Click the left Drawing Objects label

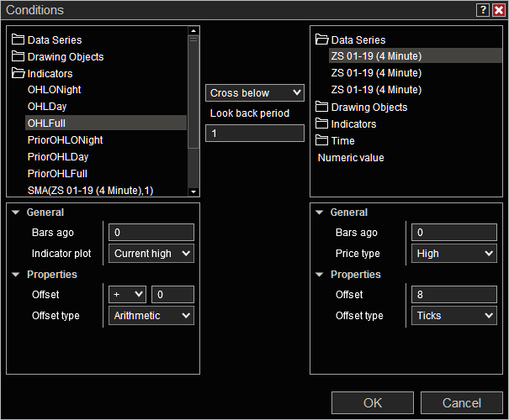point(66,57)
